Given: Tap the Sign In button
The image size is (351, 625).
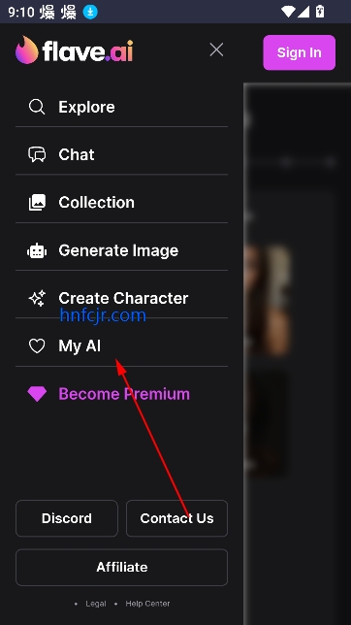Looking at the screenshot, I should coord(300,52).
